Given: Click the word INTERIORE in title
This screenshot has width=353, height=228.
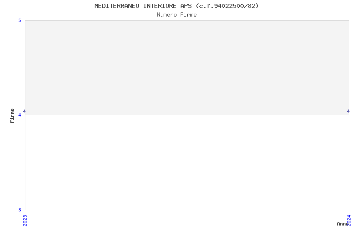Looking at the screenshot, I should coord(160,6).
